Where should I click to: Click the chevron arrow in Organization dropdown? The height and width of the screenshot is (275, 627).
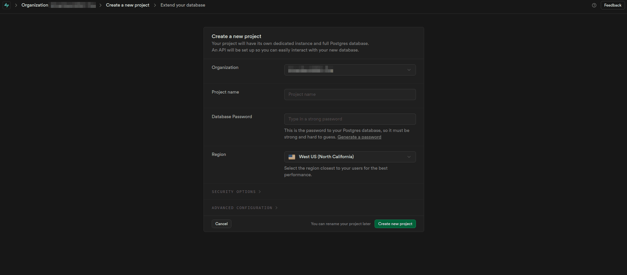409,70
